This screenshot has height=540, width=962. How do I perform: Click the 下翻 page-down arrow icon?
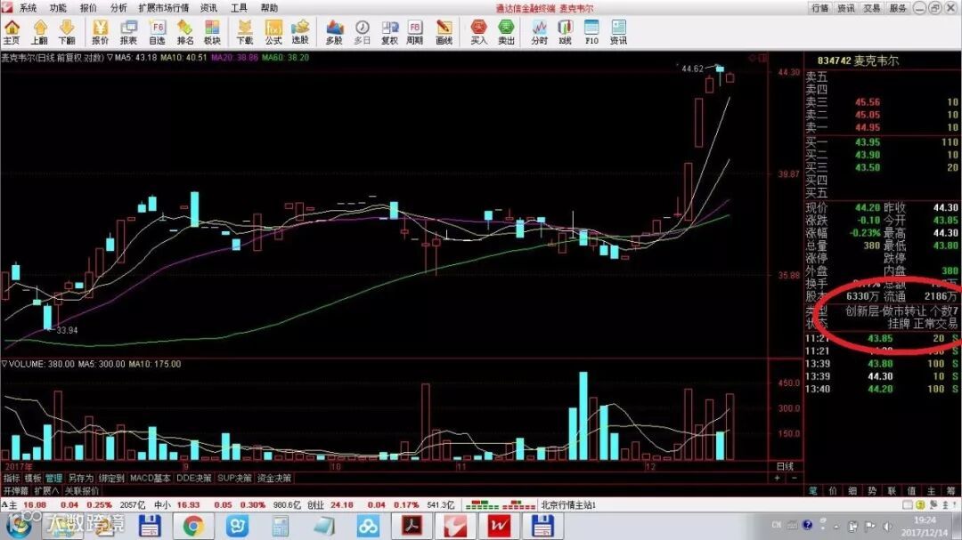[66, 32]
